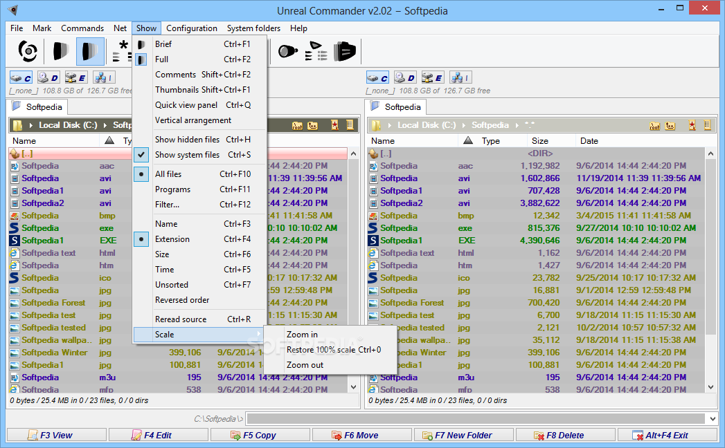725x448 pixels.
Task: Select Softpedia Forest jpg in right panel
Action: (537, 303)
